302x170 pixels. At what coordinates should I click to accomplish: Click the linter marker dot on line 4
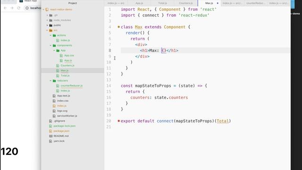click(x=118, y=27)
